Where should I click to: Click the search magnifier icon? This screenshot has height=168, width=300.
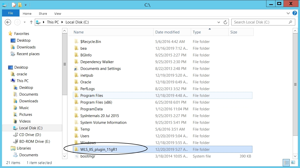coord(290,22)
